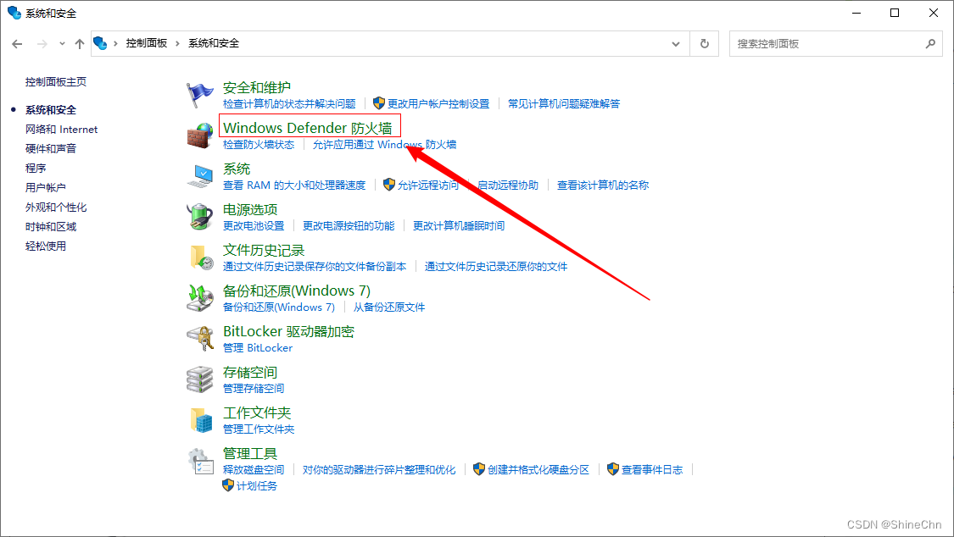Click 系统和安全 in the address breadcrumb
This screenshot has width=954, height=537.
(x=214, y=43)
